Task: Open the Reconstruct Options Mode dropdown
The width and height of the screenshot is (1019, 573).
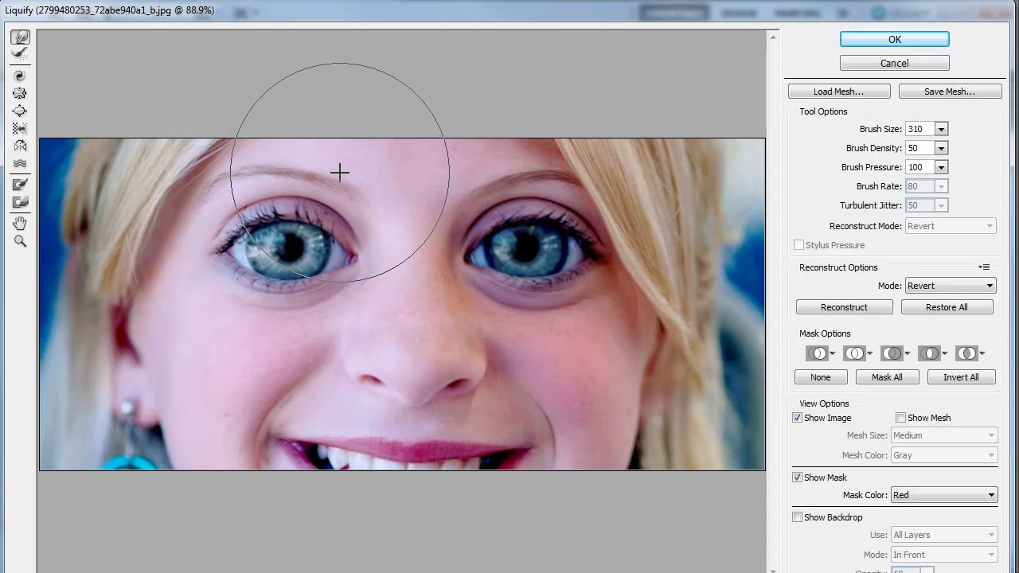Action: coord(951,286)
